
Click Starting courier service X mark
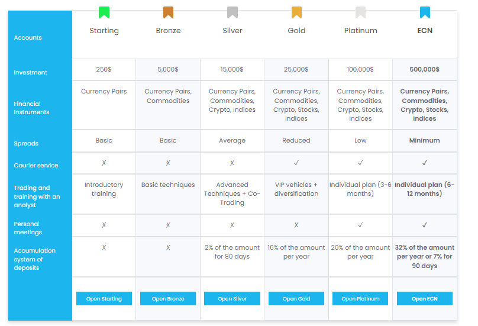click(104, 163)
